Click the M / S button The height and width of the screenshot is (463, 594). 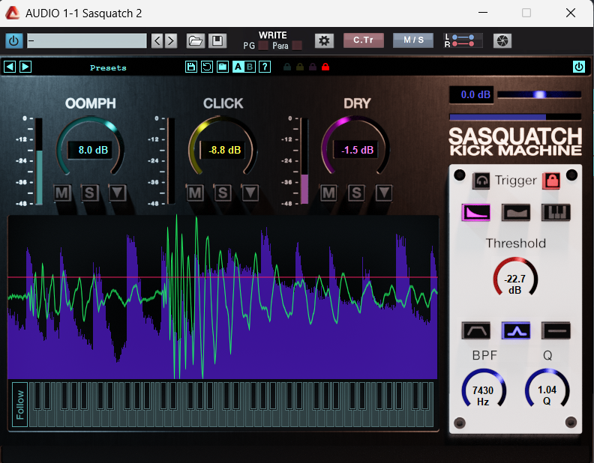point(413,40)
